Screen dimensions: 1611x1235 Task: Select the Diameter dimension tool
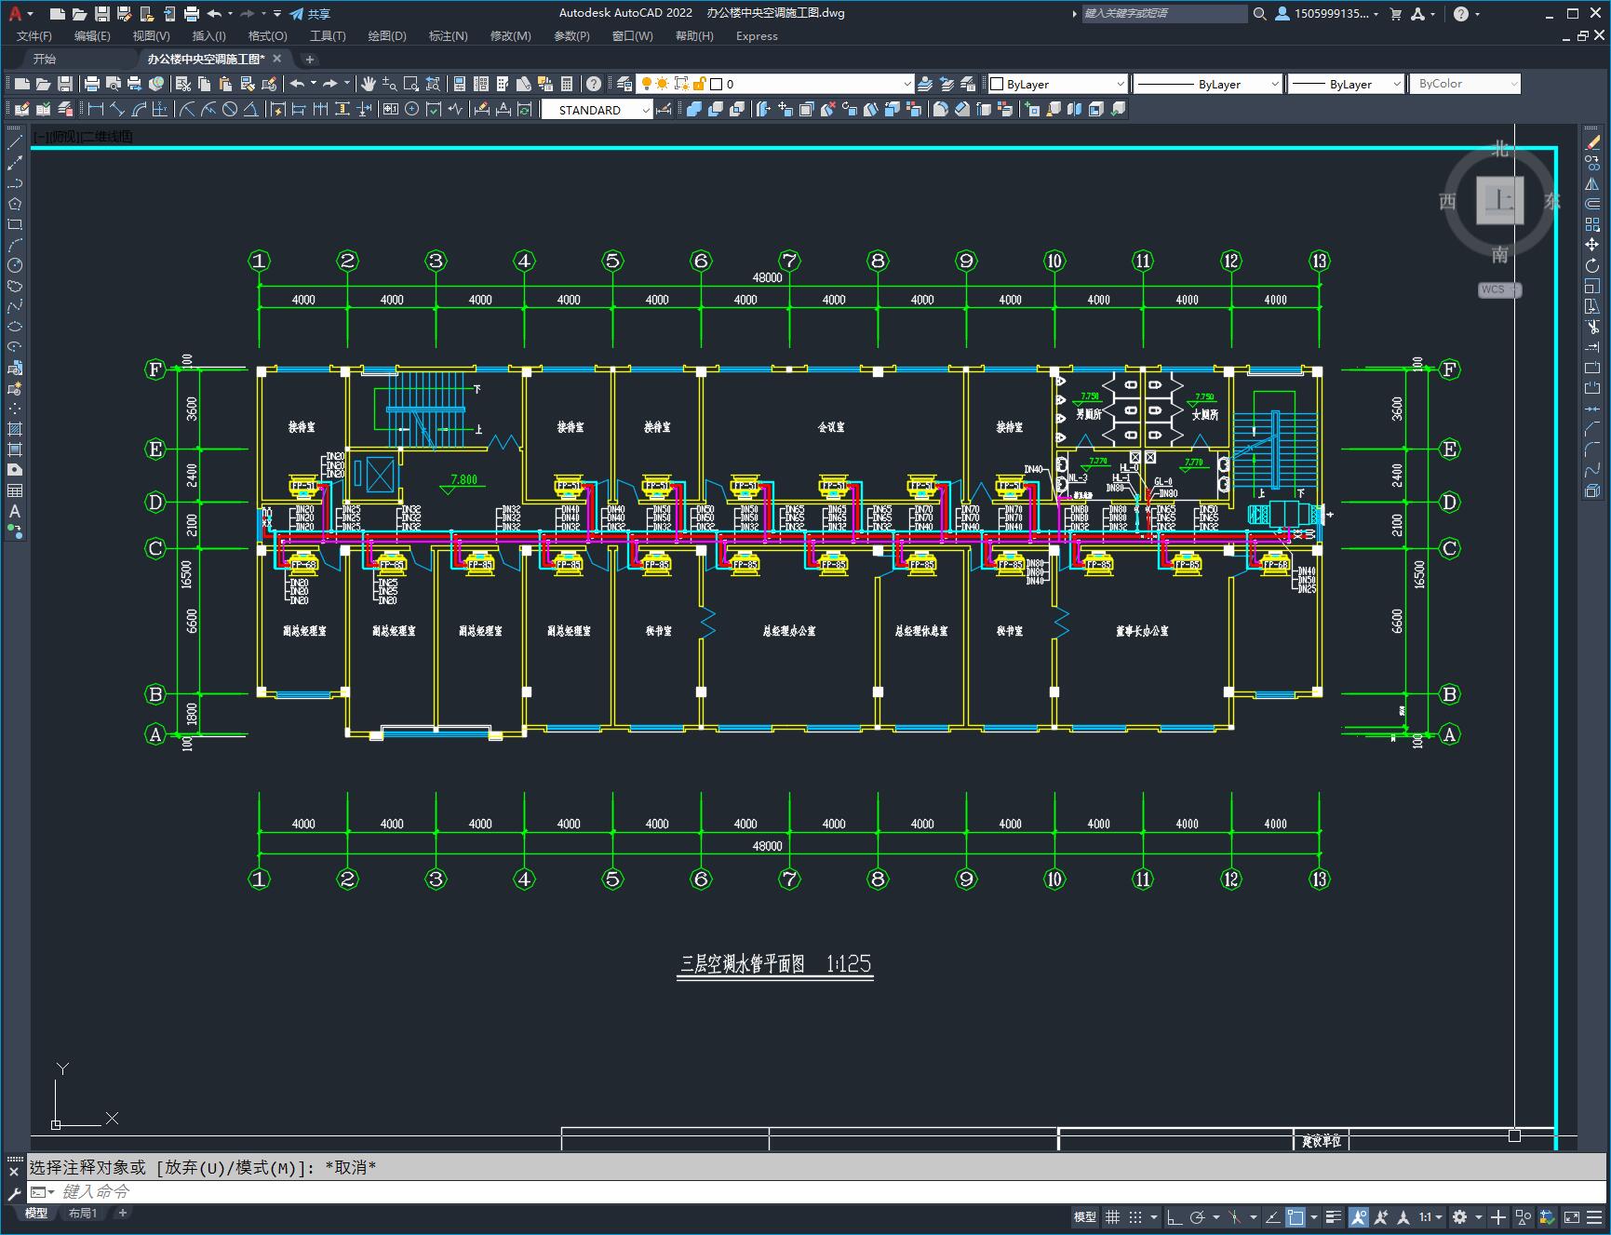(230, 110)
